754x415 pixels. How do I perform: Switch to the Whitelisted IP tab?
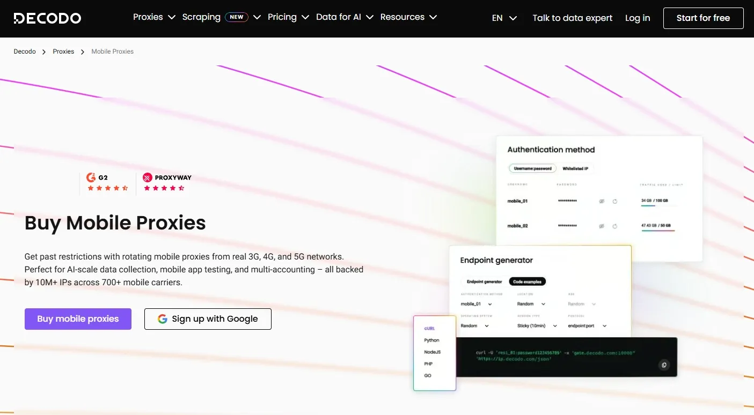(x=575, y=168)
